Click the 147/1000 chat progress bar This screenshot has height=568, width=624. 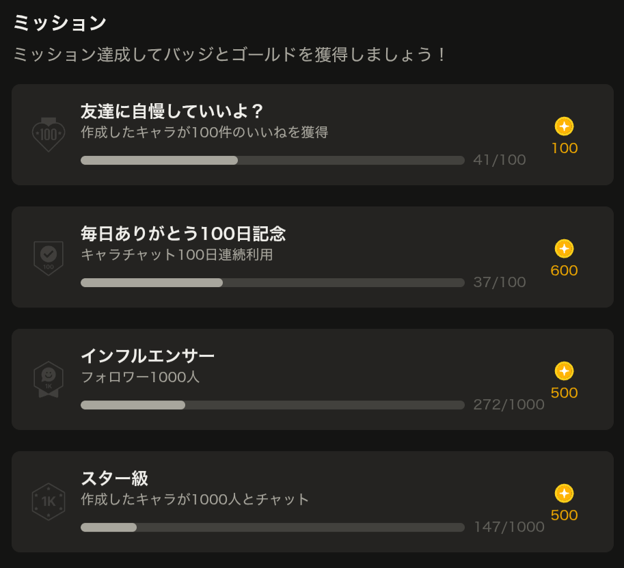272,528
